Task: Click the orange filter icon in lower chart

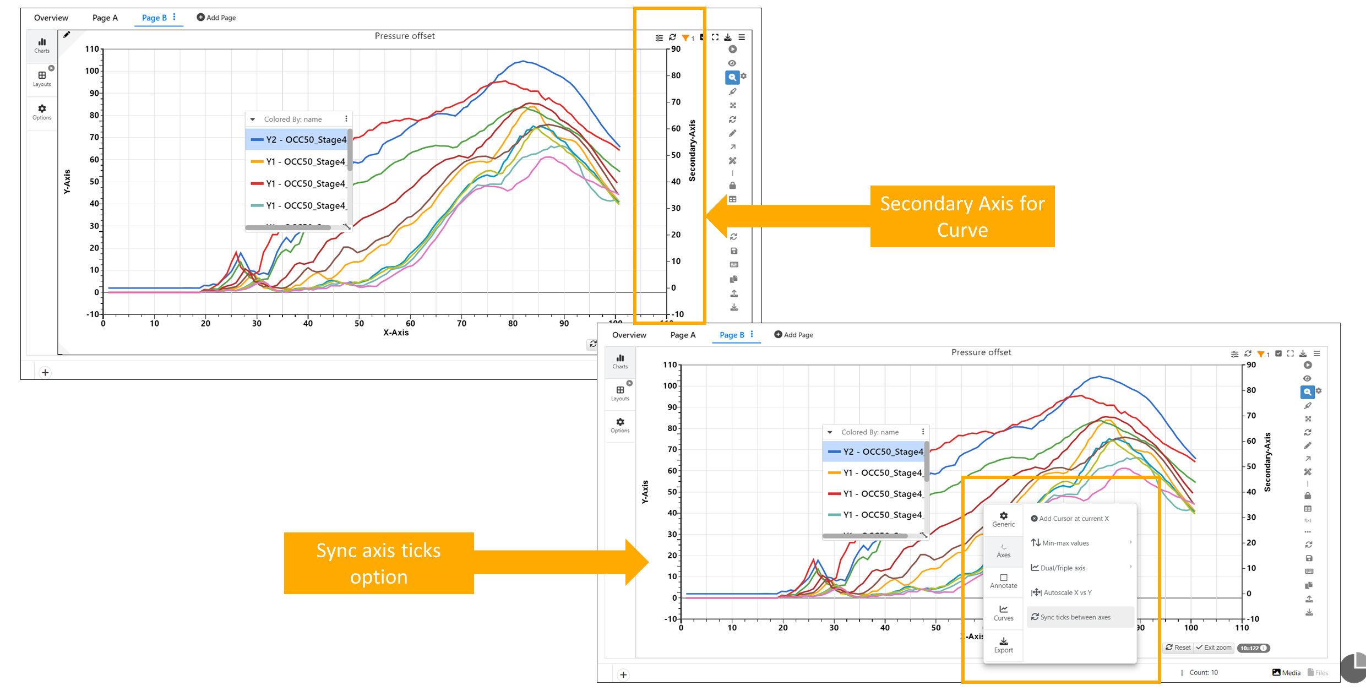Action: pos(1261,354)
